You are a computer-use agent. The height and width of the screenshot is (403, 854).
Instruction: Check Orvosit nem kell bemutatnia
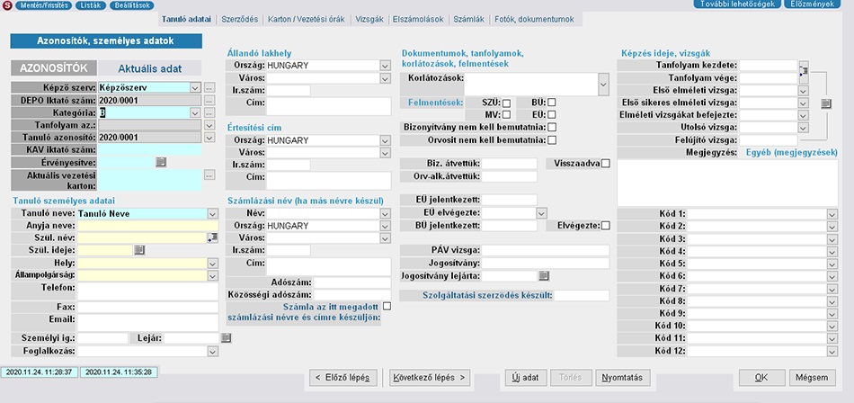(x=552, y=140)
